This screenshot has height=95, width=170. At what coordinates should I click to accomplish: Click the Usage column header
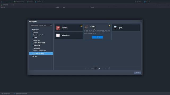coord(92,7)
